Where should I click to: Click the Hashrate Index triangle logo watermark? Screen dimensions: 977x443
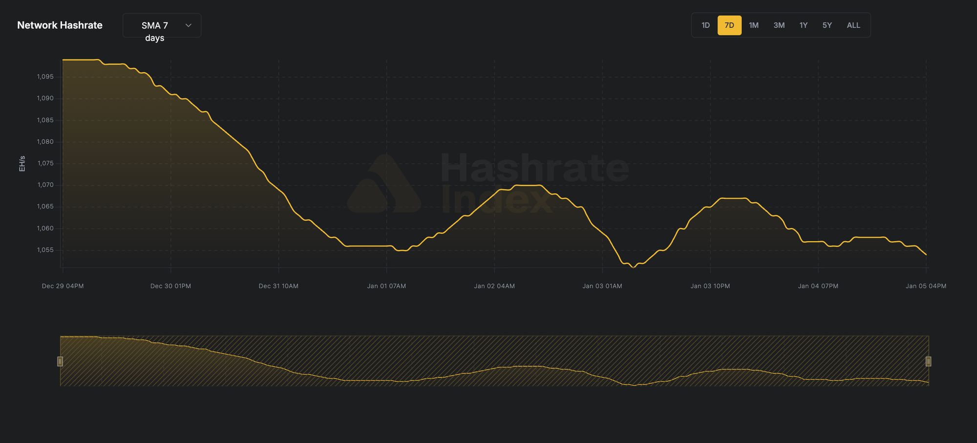[x=383, y=186]
